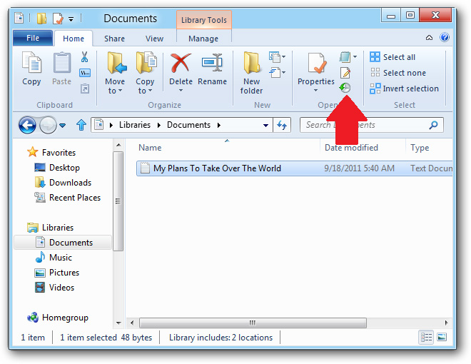Open the New item dropdown
The image size is (471, 364).
pyautogui.click(x=277, y=57)
